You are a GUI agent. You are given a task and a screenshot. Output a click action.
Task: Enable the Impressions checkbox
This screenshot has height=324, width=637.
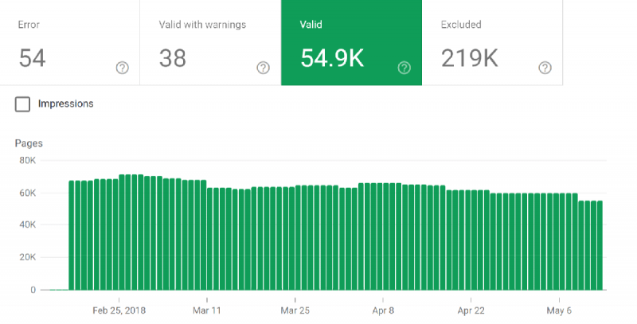point(22,104)
